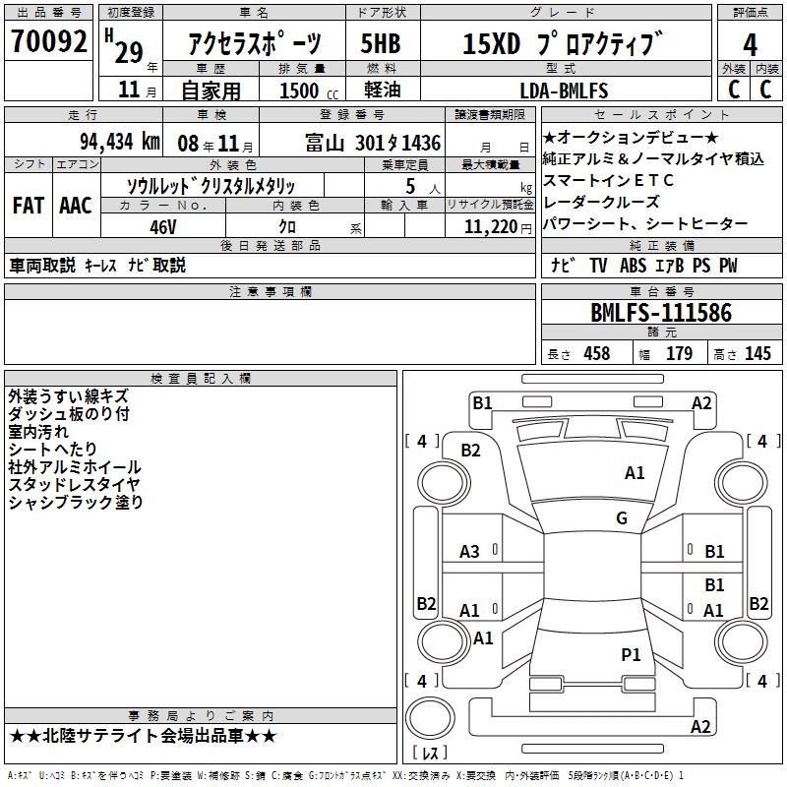This screenshot has width=787, height=787.
Task: Click the A2 mark on front bumper
Action: point(701,403)
